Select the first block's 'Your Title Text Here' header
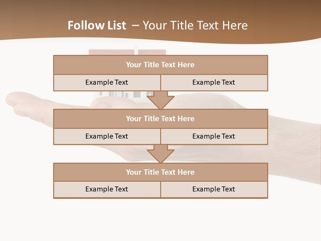Viewport: 321px width, 241px height. 160,65
